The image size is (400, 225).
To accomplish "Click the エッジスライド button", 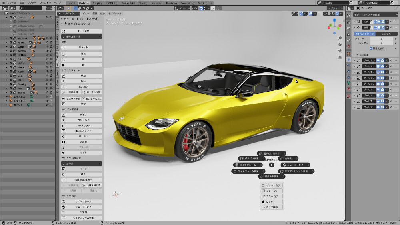I will (x=82, y=131).
